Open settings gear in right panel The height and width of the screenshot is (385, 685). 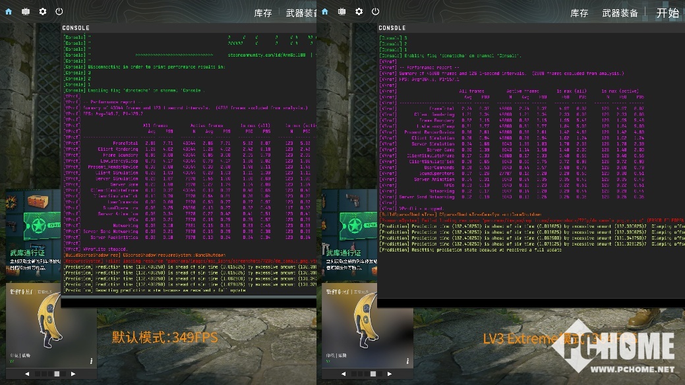[359, 12]
